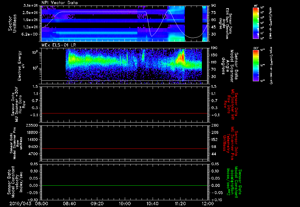Select the 'NPI Vector Data' panel title
300x207 pixels.
(x=59, y=3)
